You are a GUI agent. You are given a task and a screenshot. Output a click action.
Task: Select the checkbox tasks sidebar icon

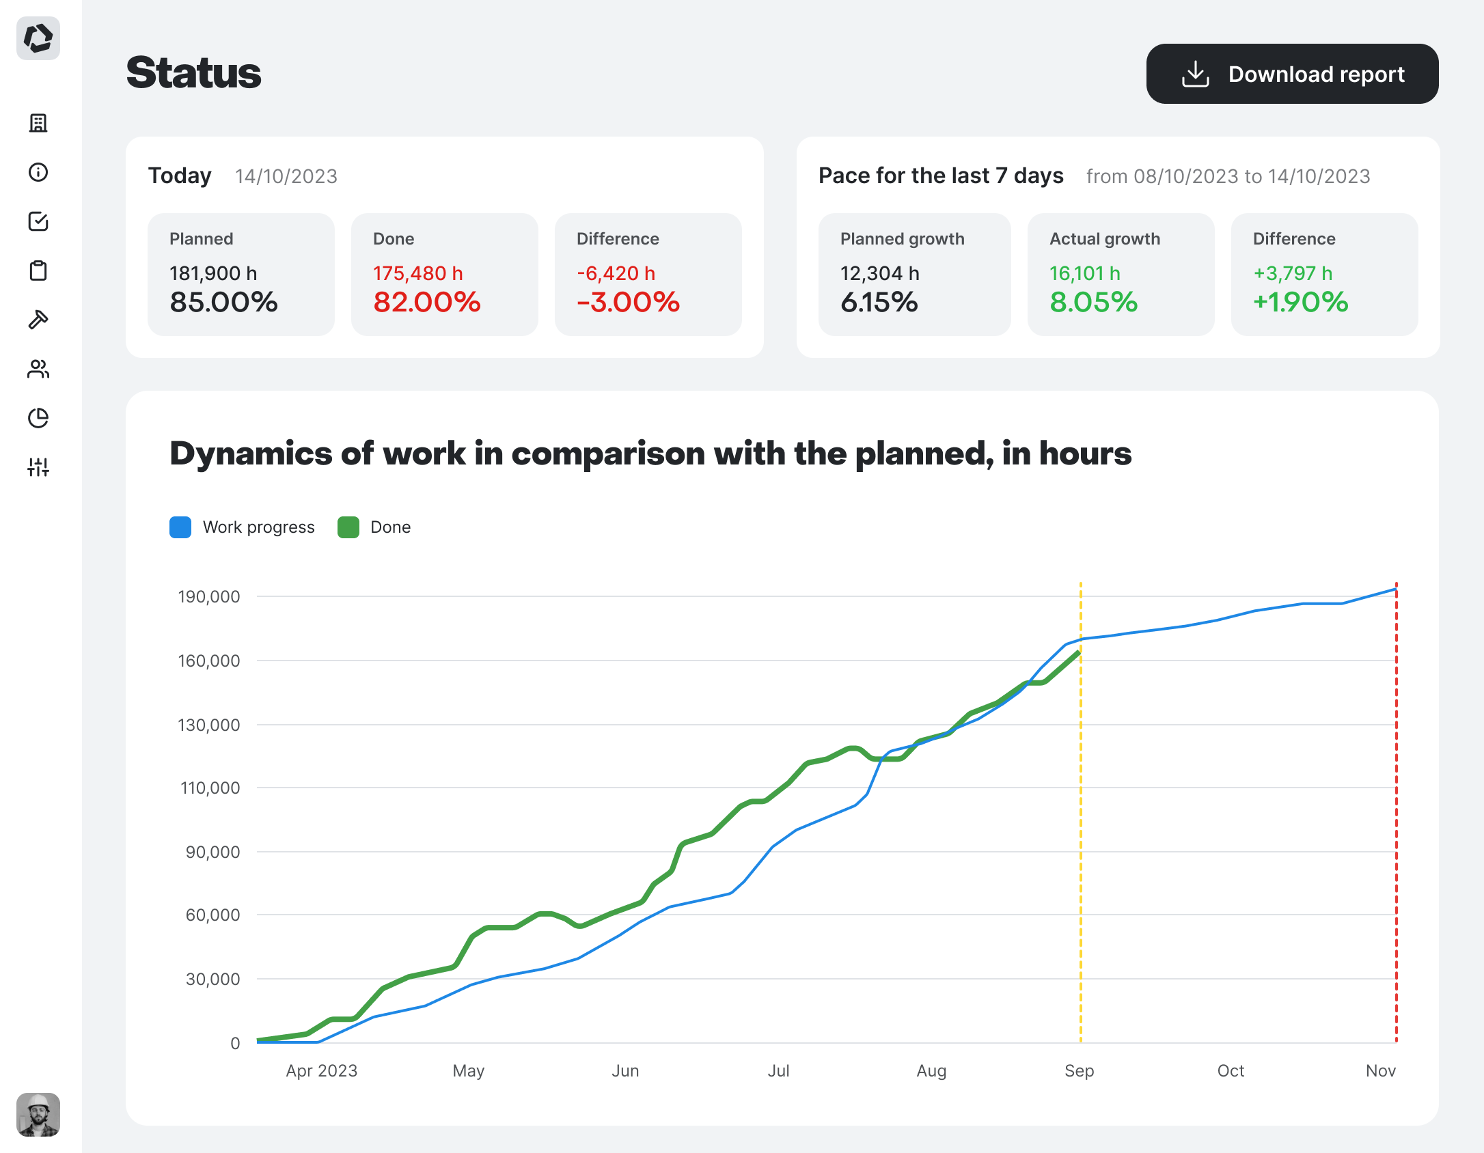click(38, 221)
